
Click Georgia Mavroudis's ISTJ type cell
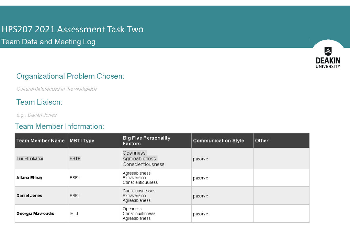tap(73, 214)
